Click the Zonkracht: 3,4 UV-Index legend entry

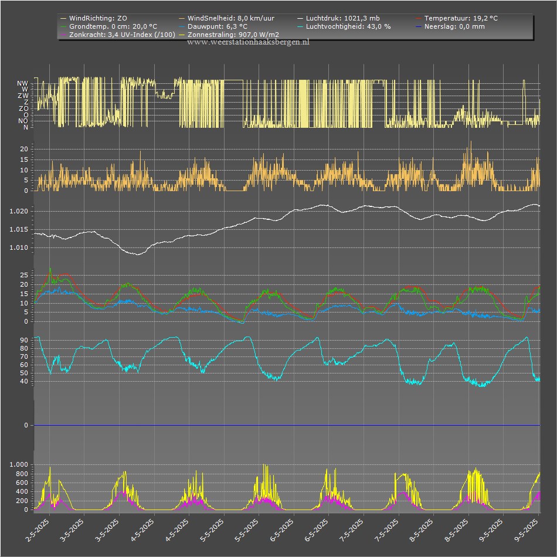[x=118, y=35]
